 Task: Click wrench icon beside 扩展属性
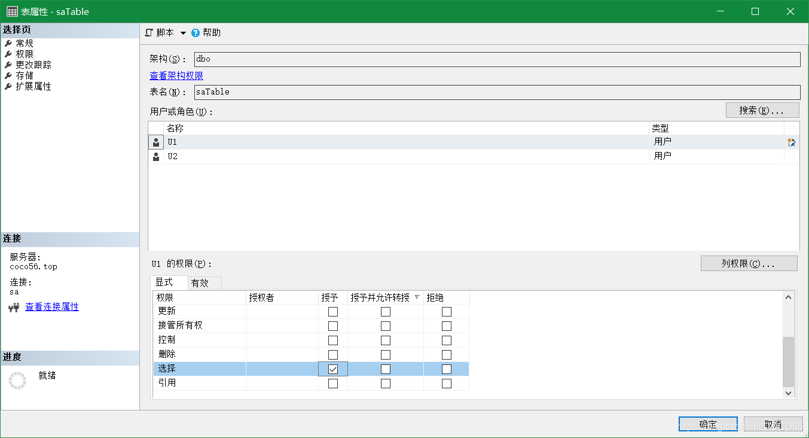[x=8, y=87]
